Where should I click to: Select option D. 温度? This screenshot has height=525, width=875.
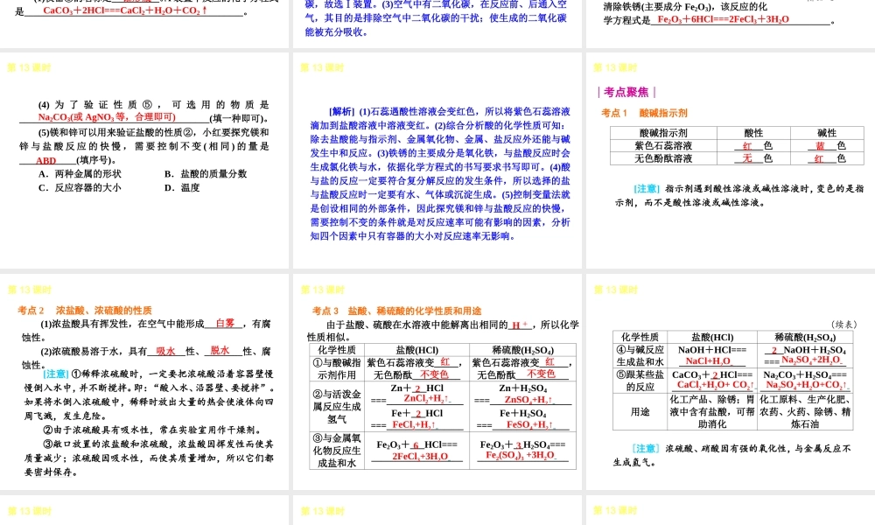tap(182, 188)
